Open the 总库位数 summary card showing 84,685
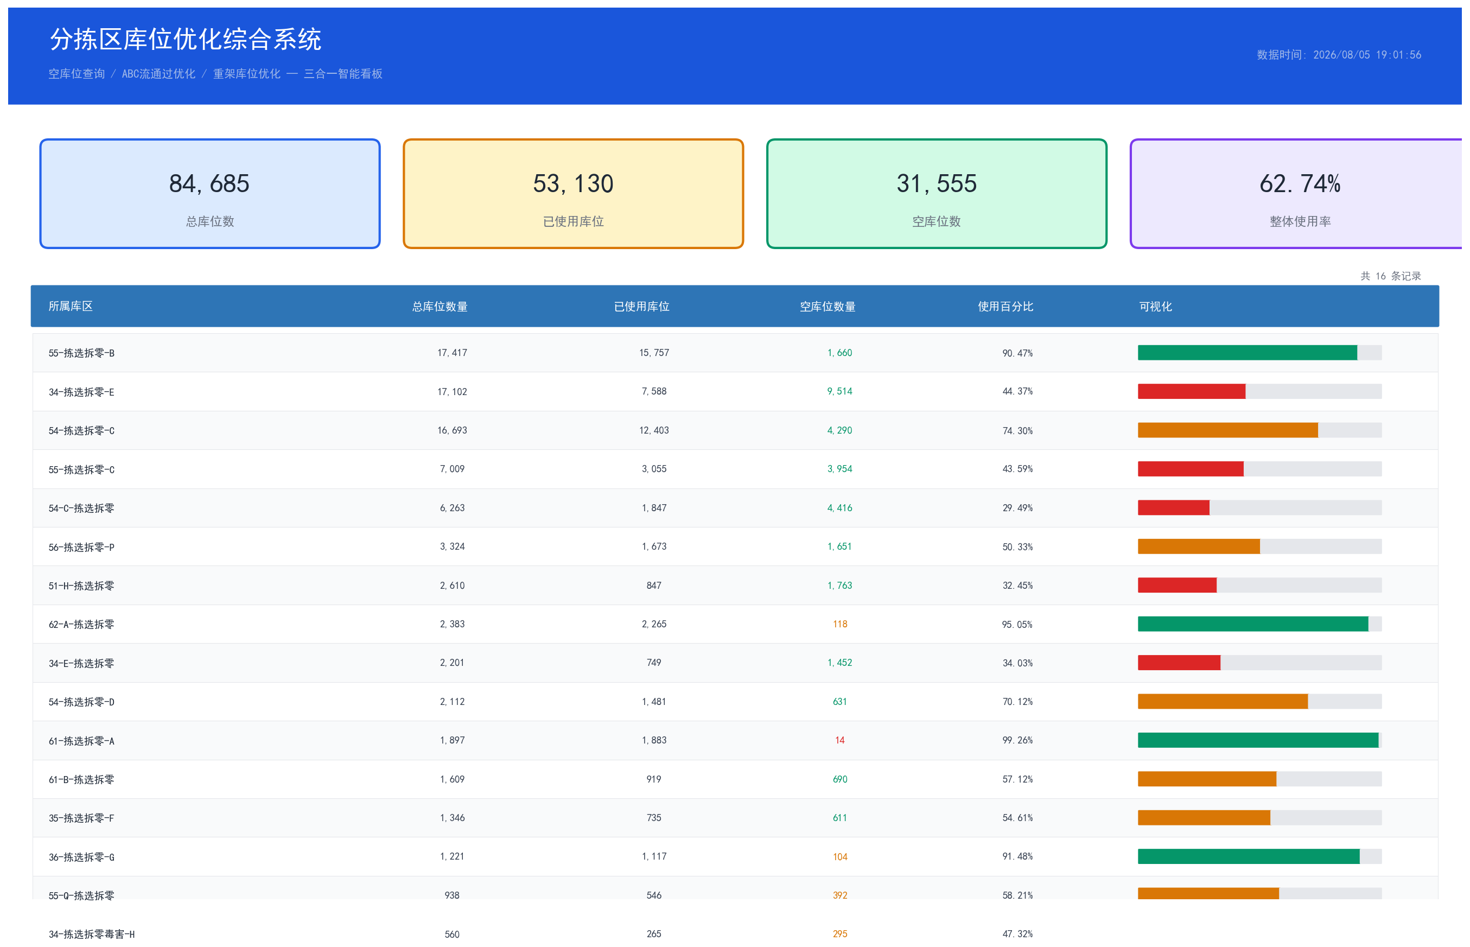 pos(209,194)
